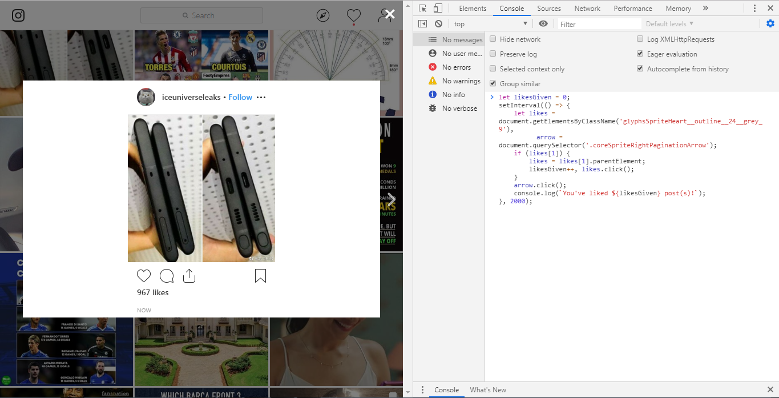Screen dimensions: 779x398
Task: Close the DevTools panel
Action: click(770, 8)
